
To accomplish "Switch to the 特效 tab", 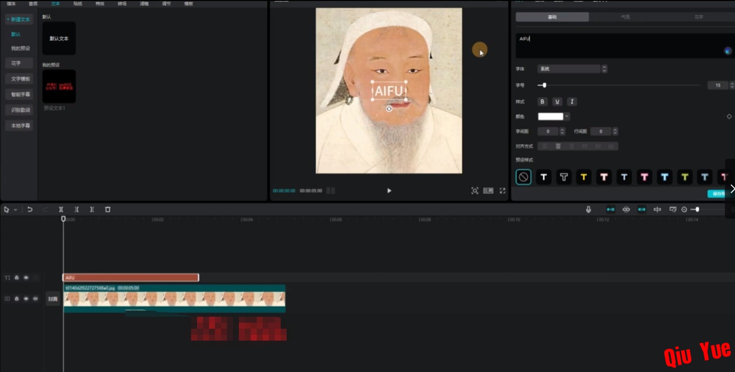I will 100,3.
